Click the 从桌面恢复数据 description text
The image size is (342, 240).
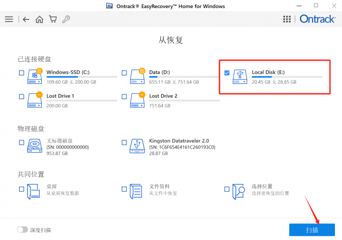click(x=62, y=193)
